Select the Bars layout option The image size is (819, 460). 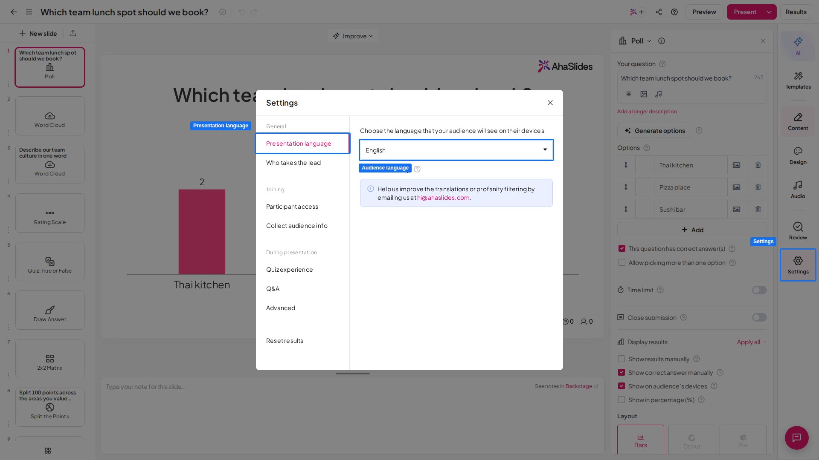[x=640, y=440]
